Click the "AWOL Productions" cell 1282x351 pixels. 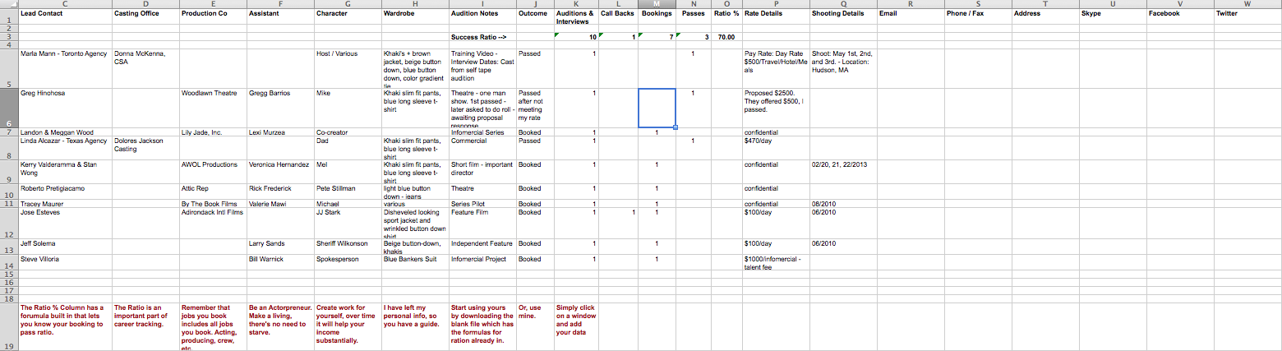[213, 172]
